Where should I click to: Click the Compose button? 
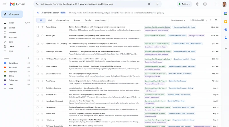[x=12, y=14]
